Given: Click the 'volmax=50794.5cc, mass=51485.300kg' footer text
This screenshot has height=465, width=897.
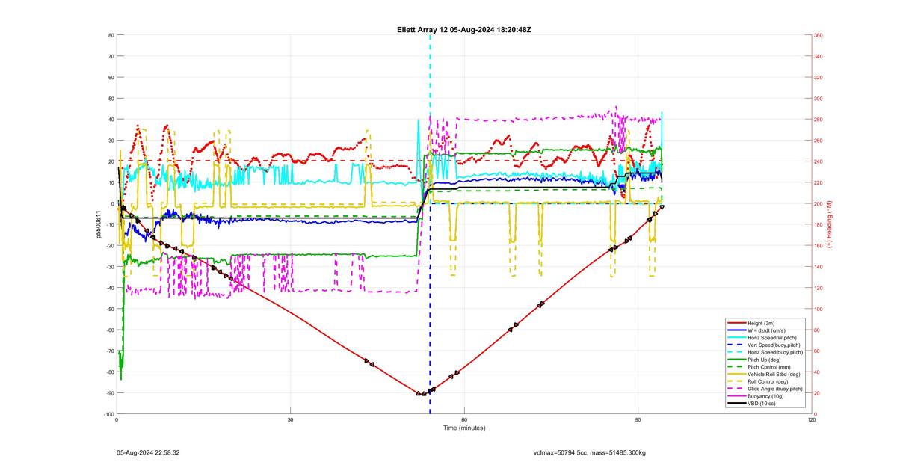Looking at the screenshot, I should click(590, 452).
